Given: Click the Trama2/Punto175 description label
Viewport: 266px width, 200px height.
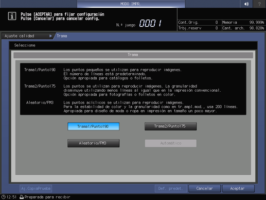Looking at the screenshot, I should (40, 86).
